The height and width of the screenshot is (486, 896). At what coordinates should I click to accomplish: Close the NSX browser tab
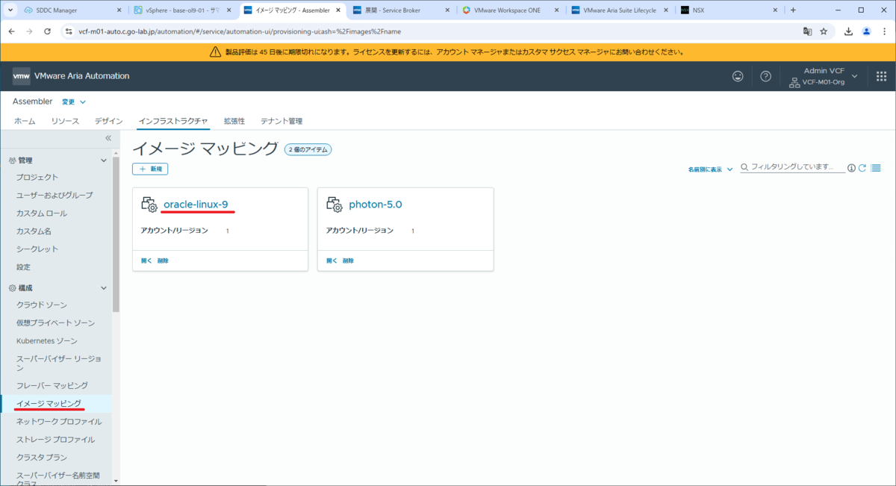(775, 10)
